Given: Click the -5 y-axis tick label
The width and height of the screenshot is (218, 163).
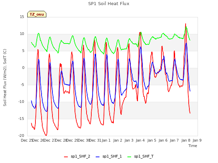Looking at the screenshot, I should [x=22, y=85].
